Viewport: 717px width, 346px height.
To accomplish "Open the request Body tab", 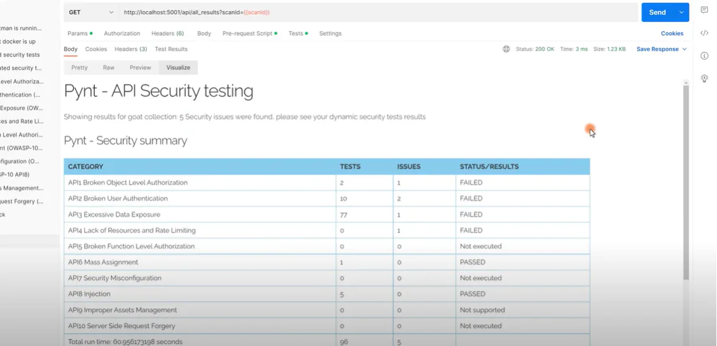I will click(x=204, y=33).
